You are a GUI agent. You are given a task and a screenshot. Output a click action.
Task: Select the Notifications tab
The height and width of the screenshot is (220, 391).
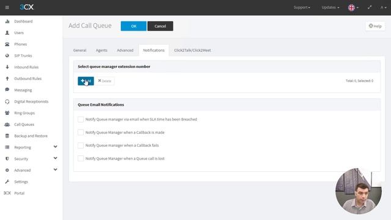click(x=153, y=50)
